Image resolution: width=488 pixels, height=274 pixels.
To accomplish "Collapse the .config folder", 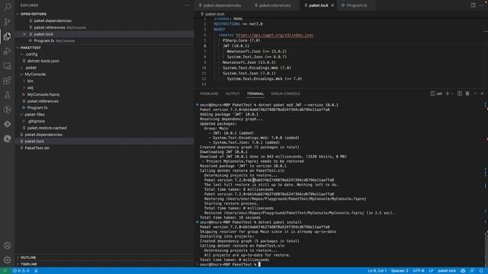I will click(x=104, y=54).
